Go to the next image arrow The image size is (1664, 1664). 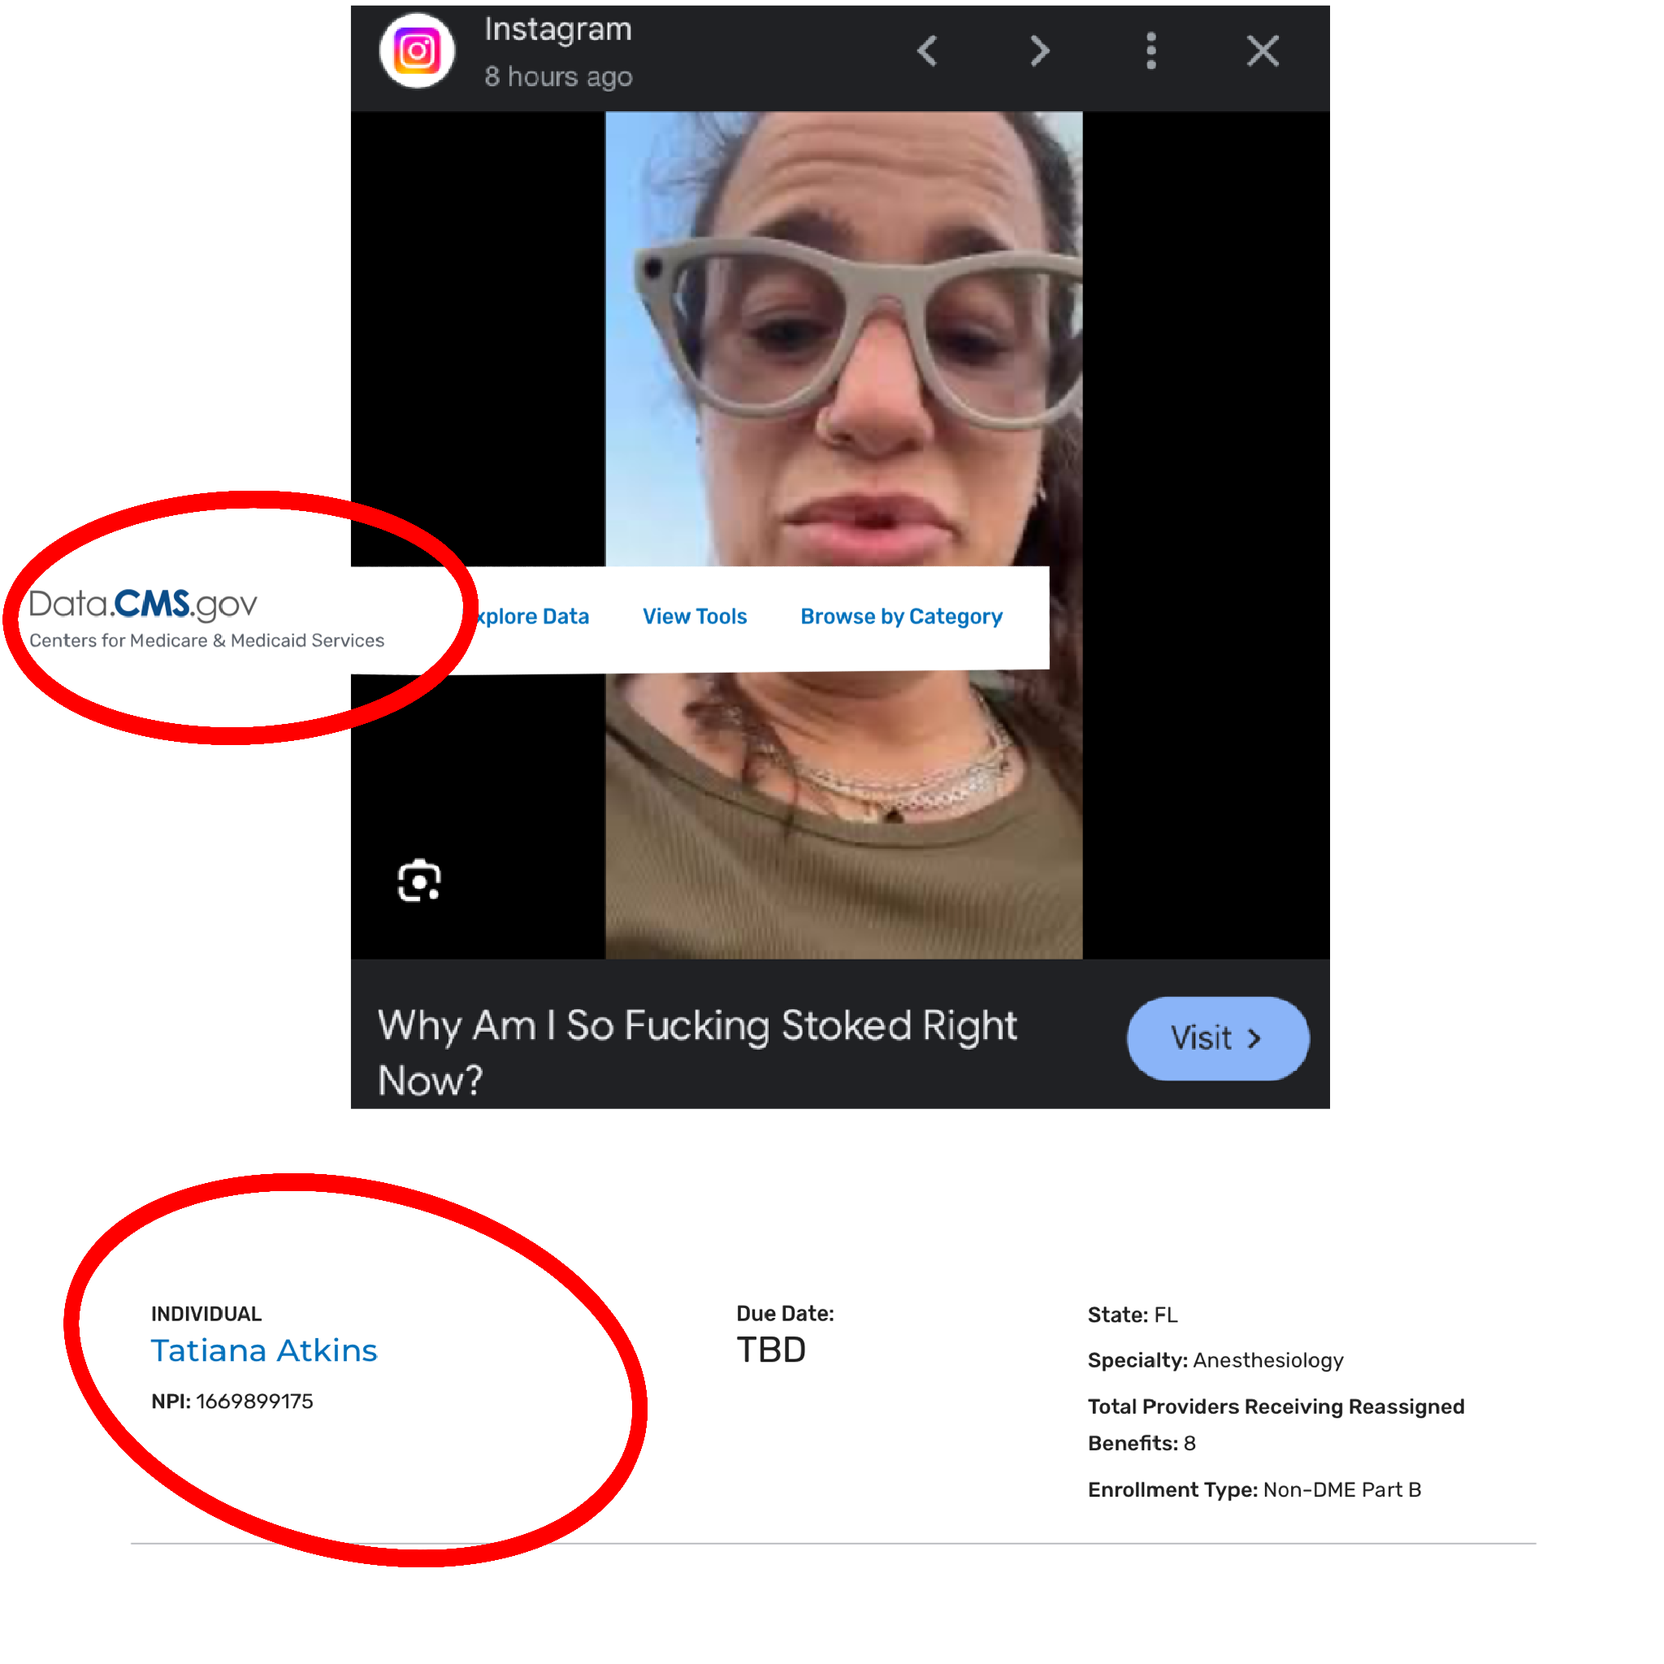point(1041,51)
